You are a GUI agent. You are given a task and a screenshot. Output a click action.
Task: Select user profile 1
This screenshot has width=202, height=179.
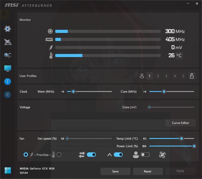(149, 76)
